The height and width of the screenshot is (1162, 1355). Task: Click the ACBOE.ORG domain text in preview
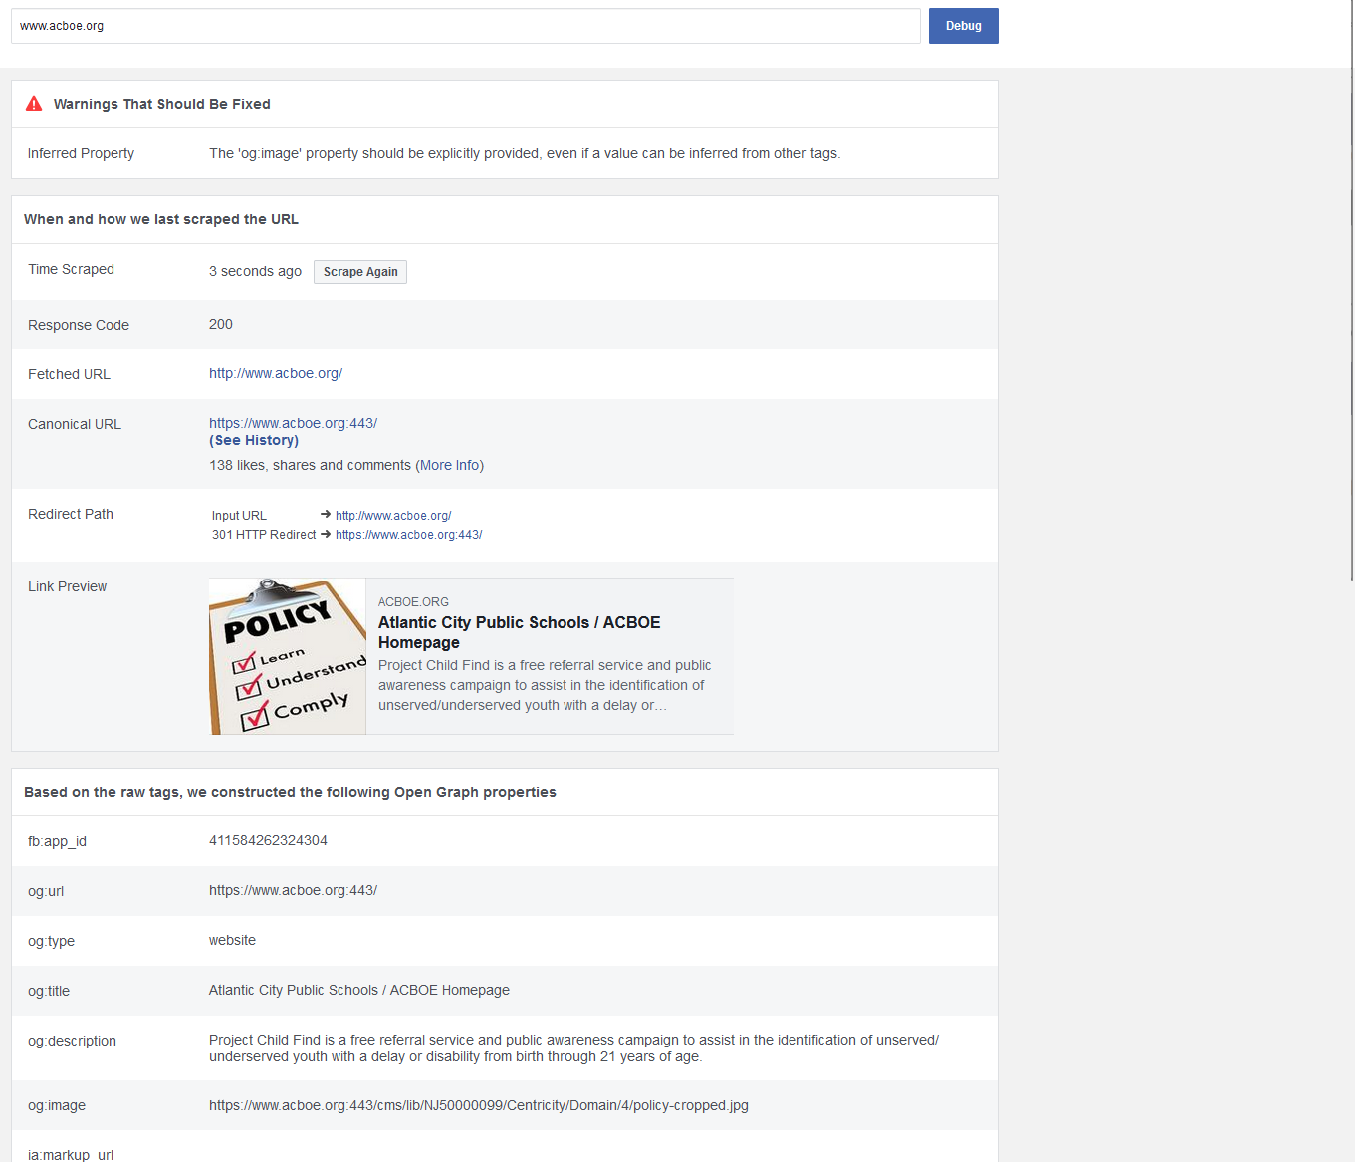pyautogui.click(x=413, y=602)
